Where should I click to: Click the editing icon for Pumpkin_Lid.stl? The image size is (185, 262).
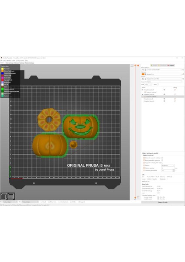pyautogui.click(x=175, y=99)
